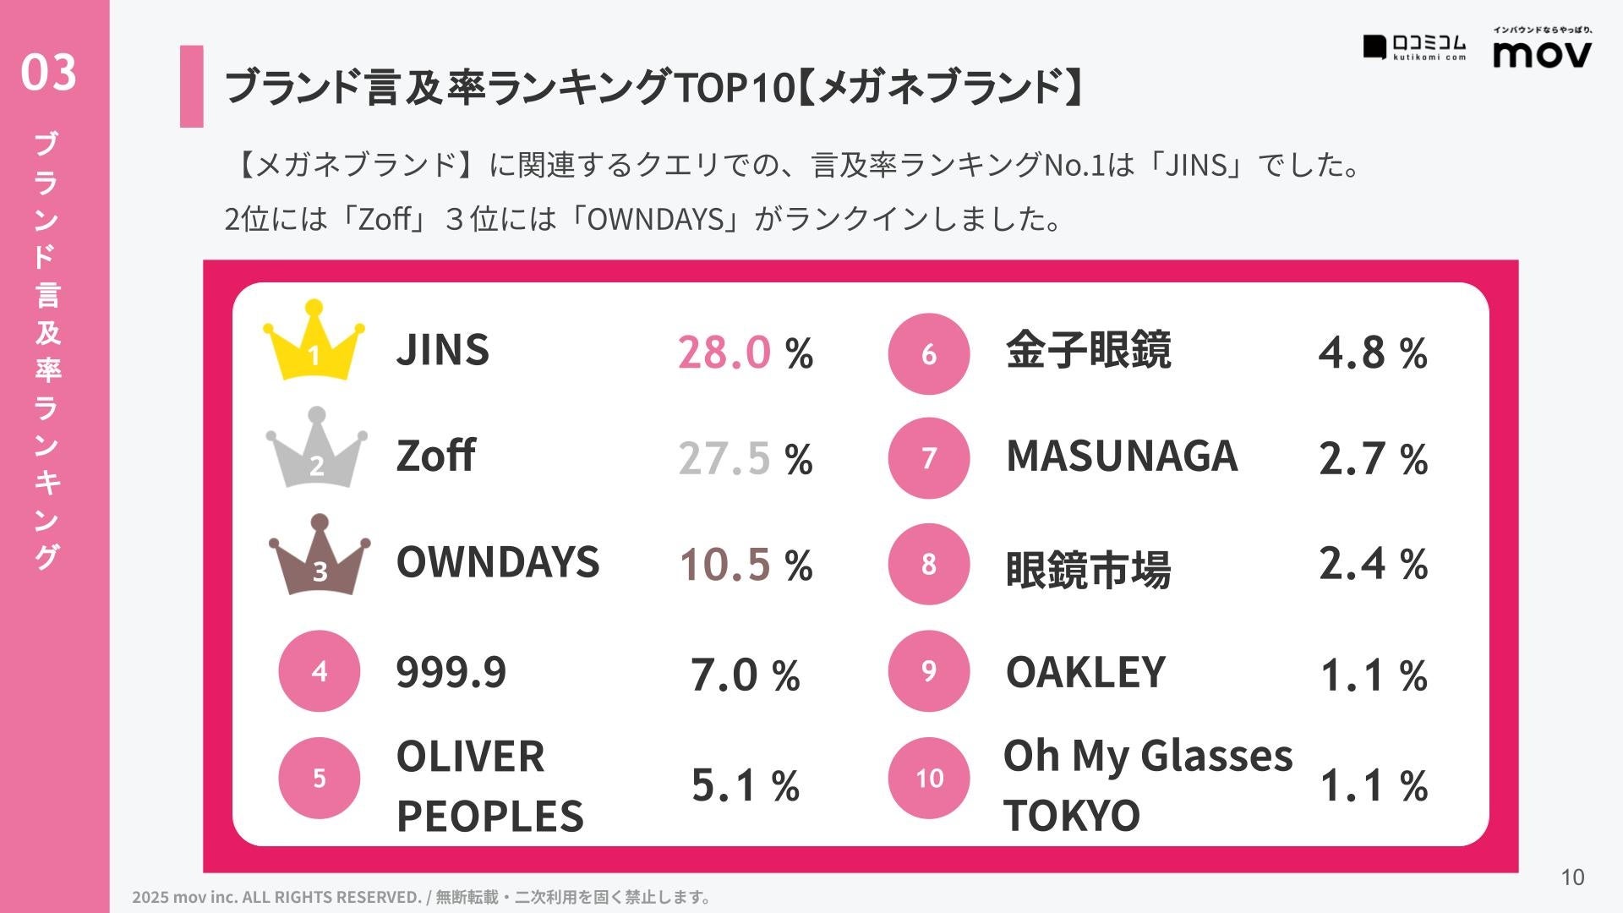Select the OWNDAYS brand label

[498, 562]
